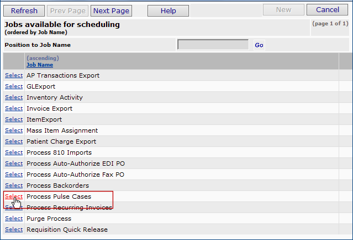Select the Requisition Quick Release job
353x240 pixels.
point(14,230)
